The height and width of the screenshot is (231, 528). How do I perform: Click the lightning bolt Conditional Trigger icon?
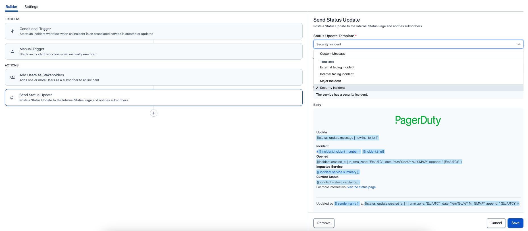tap(13, 31)
